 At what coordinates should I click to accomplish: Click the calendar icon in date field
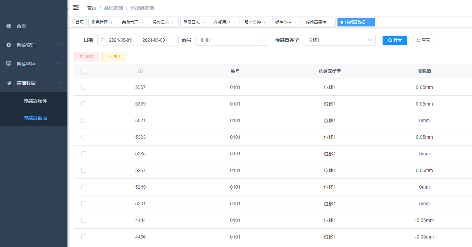coord(103,40)
